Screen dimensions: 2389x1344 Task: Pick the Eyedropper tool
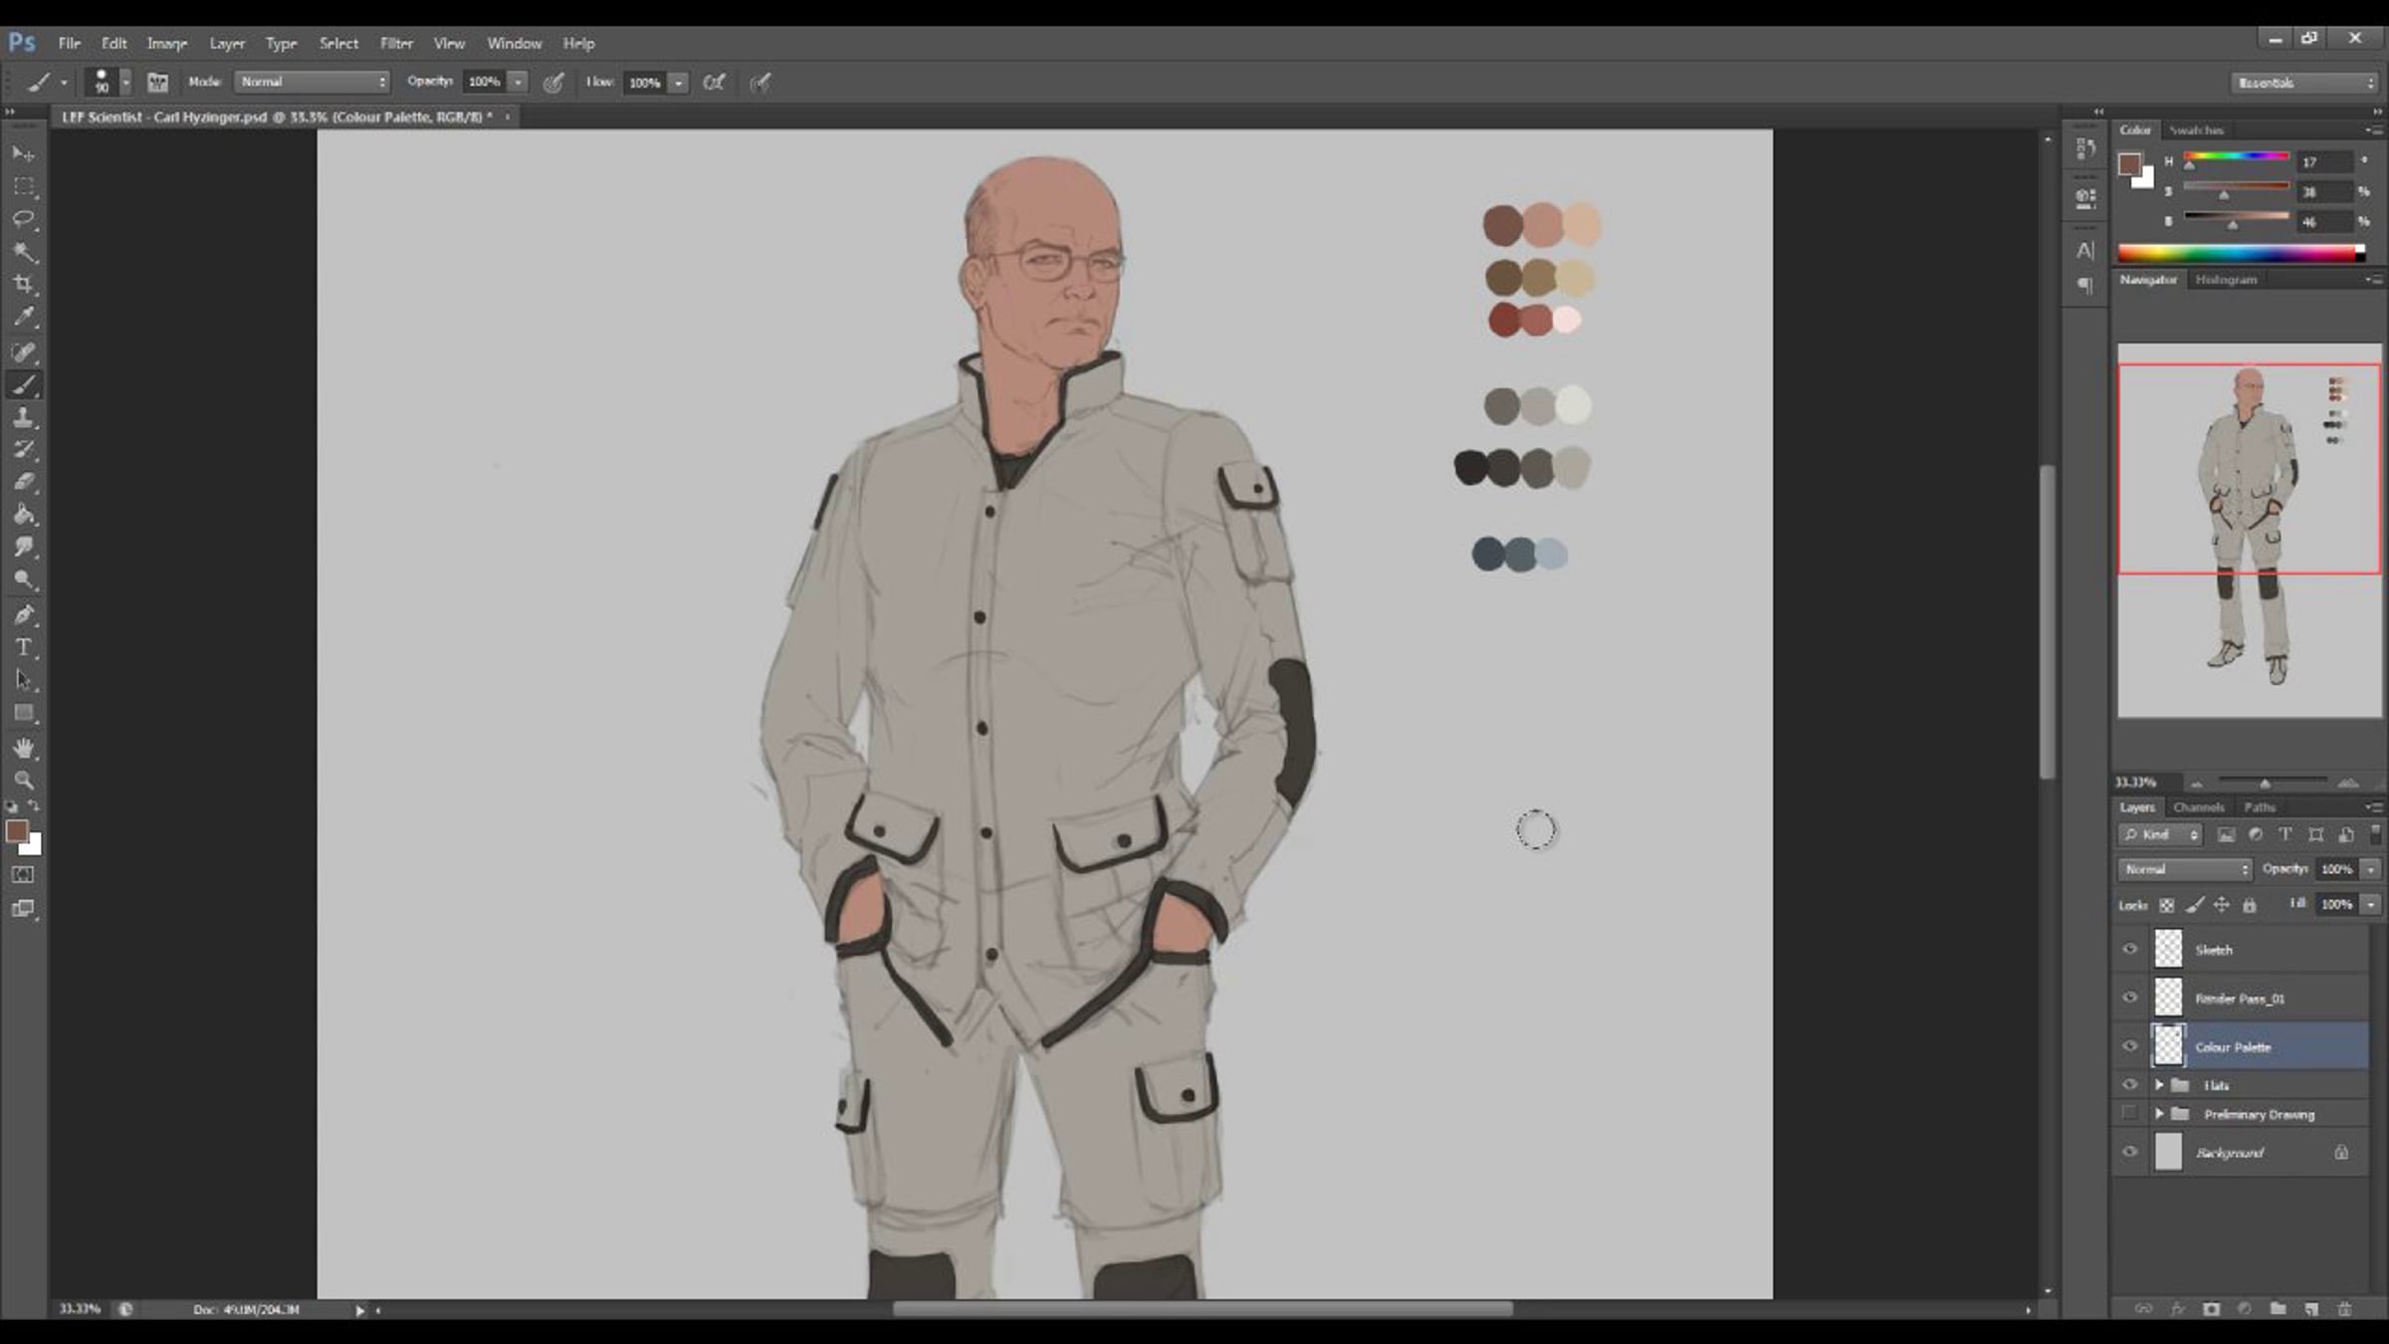pyautogui.click(x=24, y=317)
